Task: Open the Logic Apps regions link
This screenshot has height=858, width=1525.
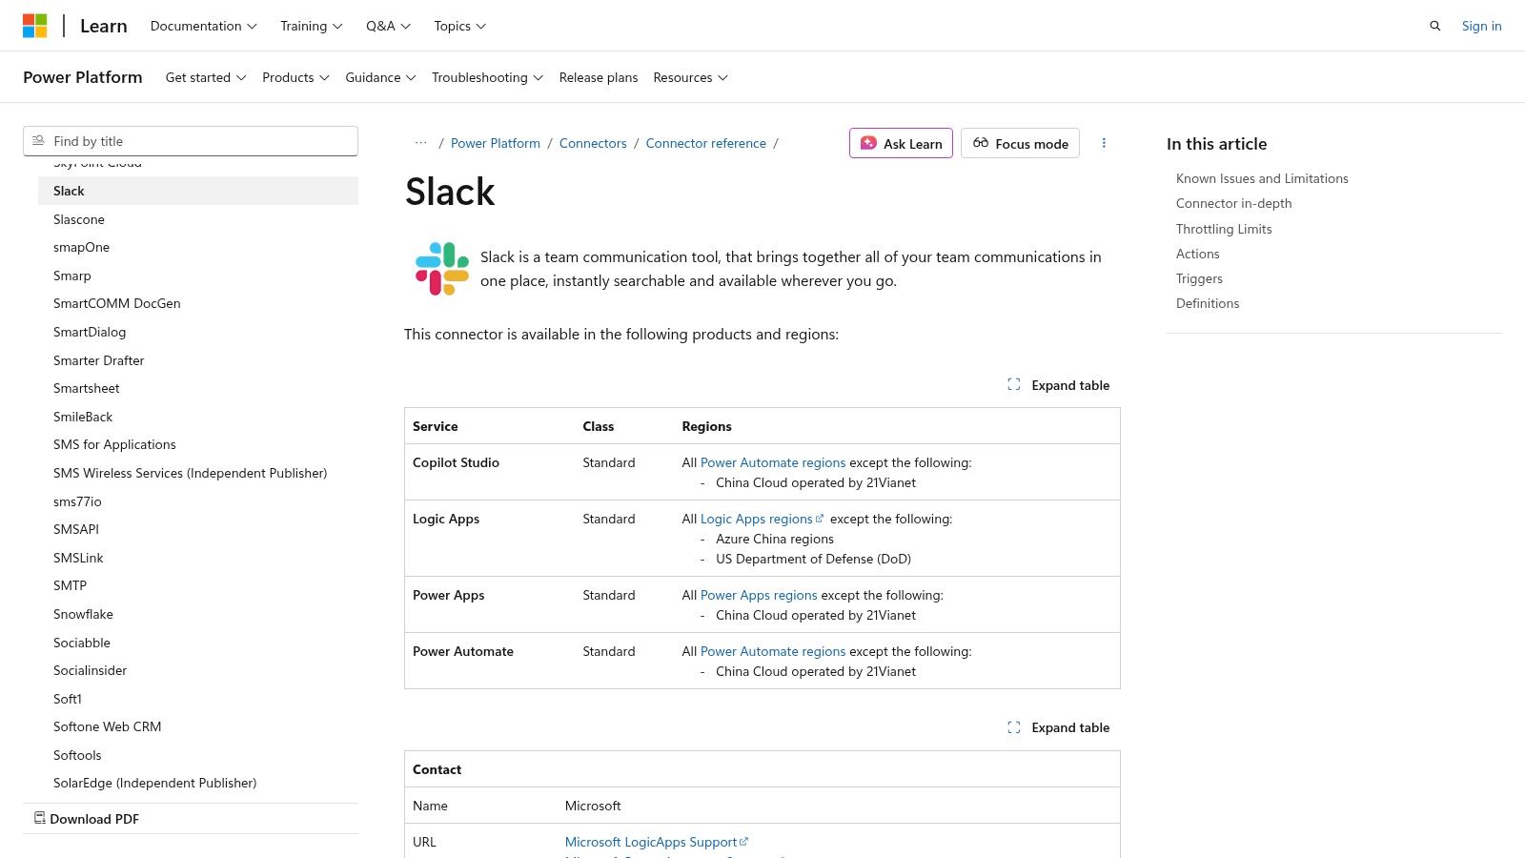Action: click(x=757, y=519)
